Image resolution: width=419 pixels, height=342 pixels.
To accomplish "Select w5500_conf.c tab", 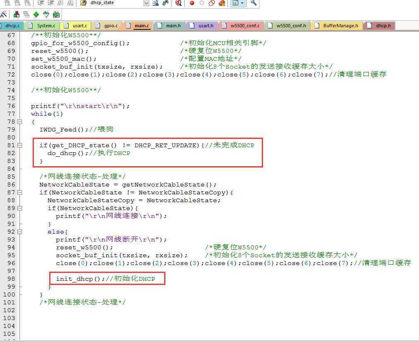I will [x=241, y=26].
